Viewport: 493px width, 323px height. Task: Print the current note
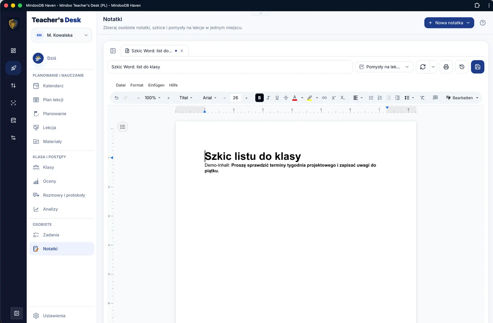(446, 67)
